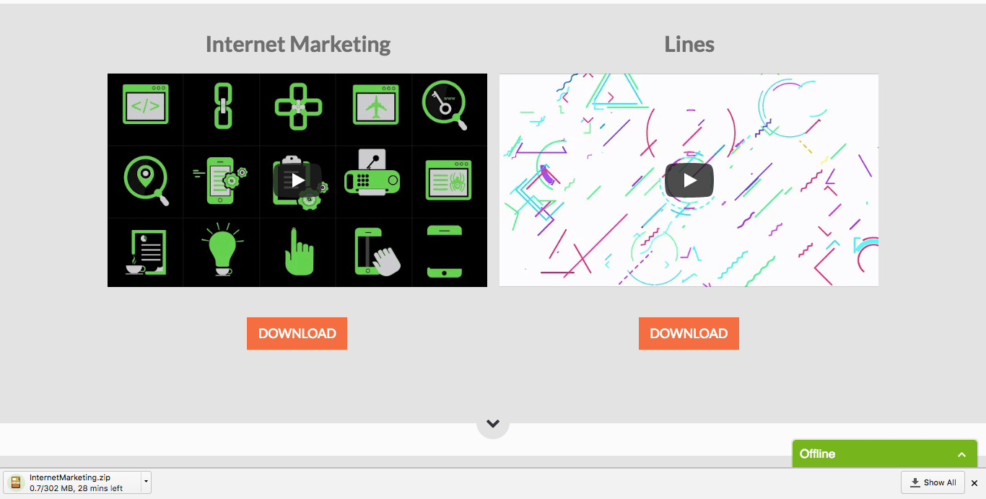Click the green light bulb icon
Viewport: 986px width, 499px height.
coord(222,249)
